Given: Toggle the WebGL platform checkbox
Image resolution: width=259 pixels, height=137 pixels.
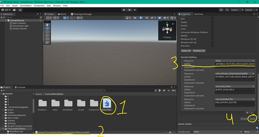Looking at the screenshot, I should tap(212, 36).
